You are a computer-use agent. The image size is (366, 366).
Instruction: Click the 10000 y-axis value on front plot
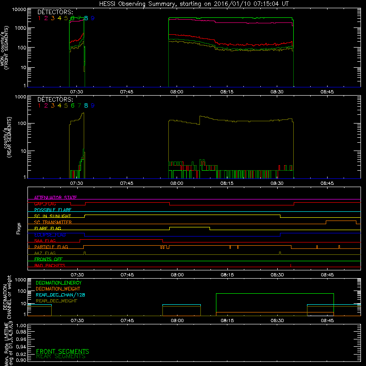(x=19, y=10)
